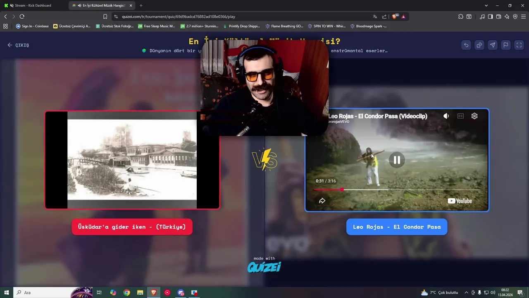
Task: Mute the YouTube video speaker icon
Action: pyautogui.click(x=446, y=116)
